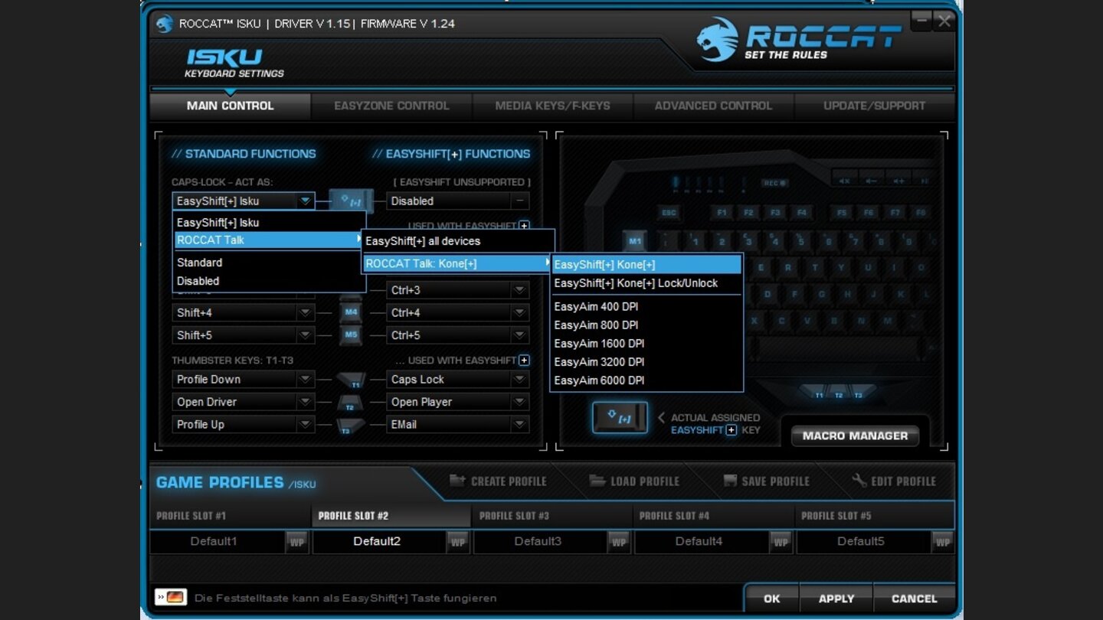
Task: Click the T2 key on keyboard image
Action: (840, 394)
